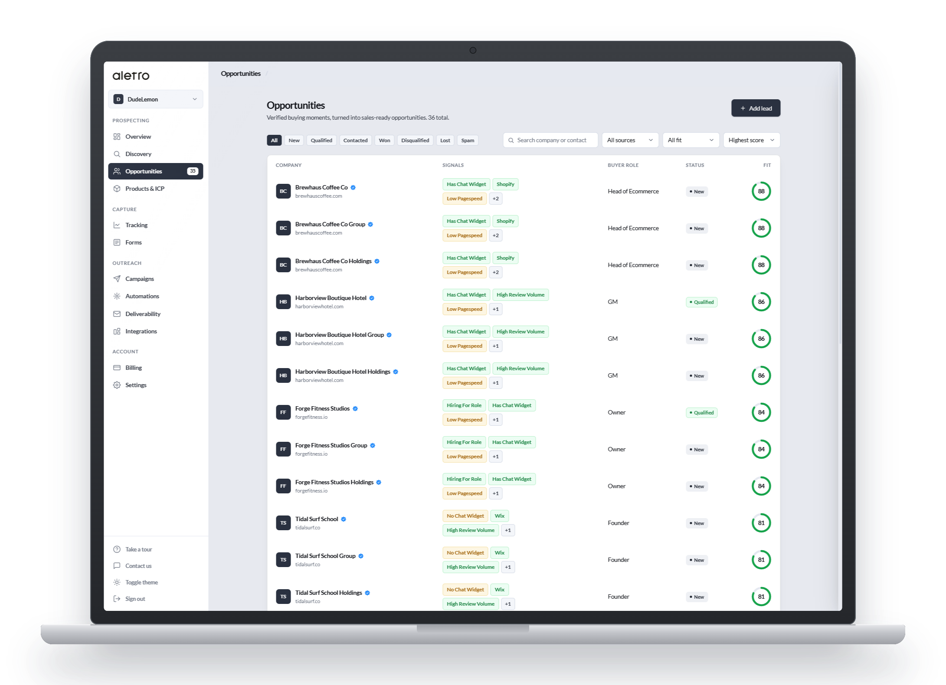Open the Overview page icon
This screenshot has height=685, width=946.
(117, 137)
